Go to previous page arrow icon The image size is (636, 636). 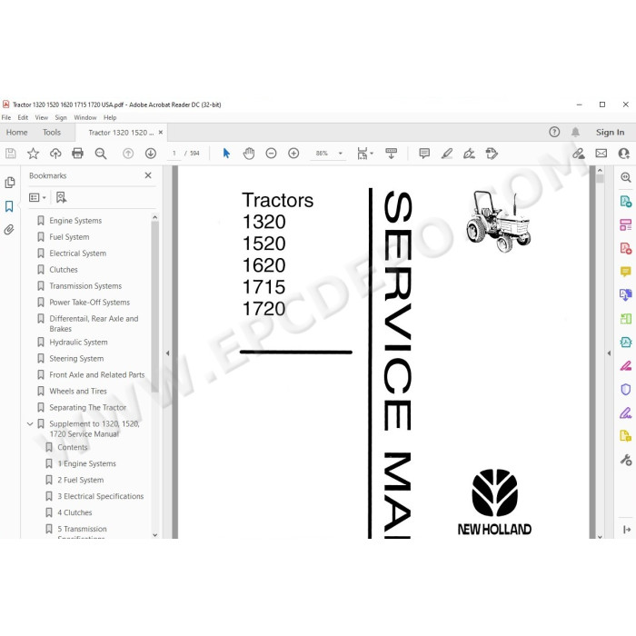pyautogui.click(x=128, y=154)
